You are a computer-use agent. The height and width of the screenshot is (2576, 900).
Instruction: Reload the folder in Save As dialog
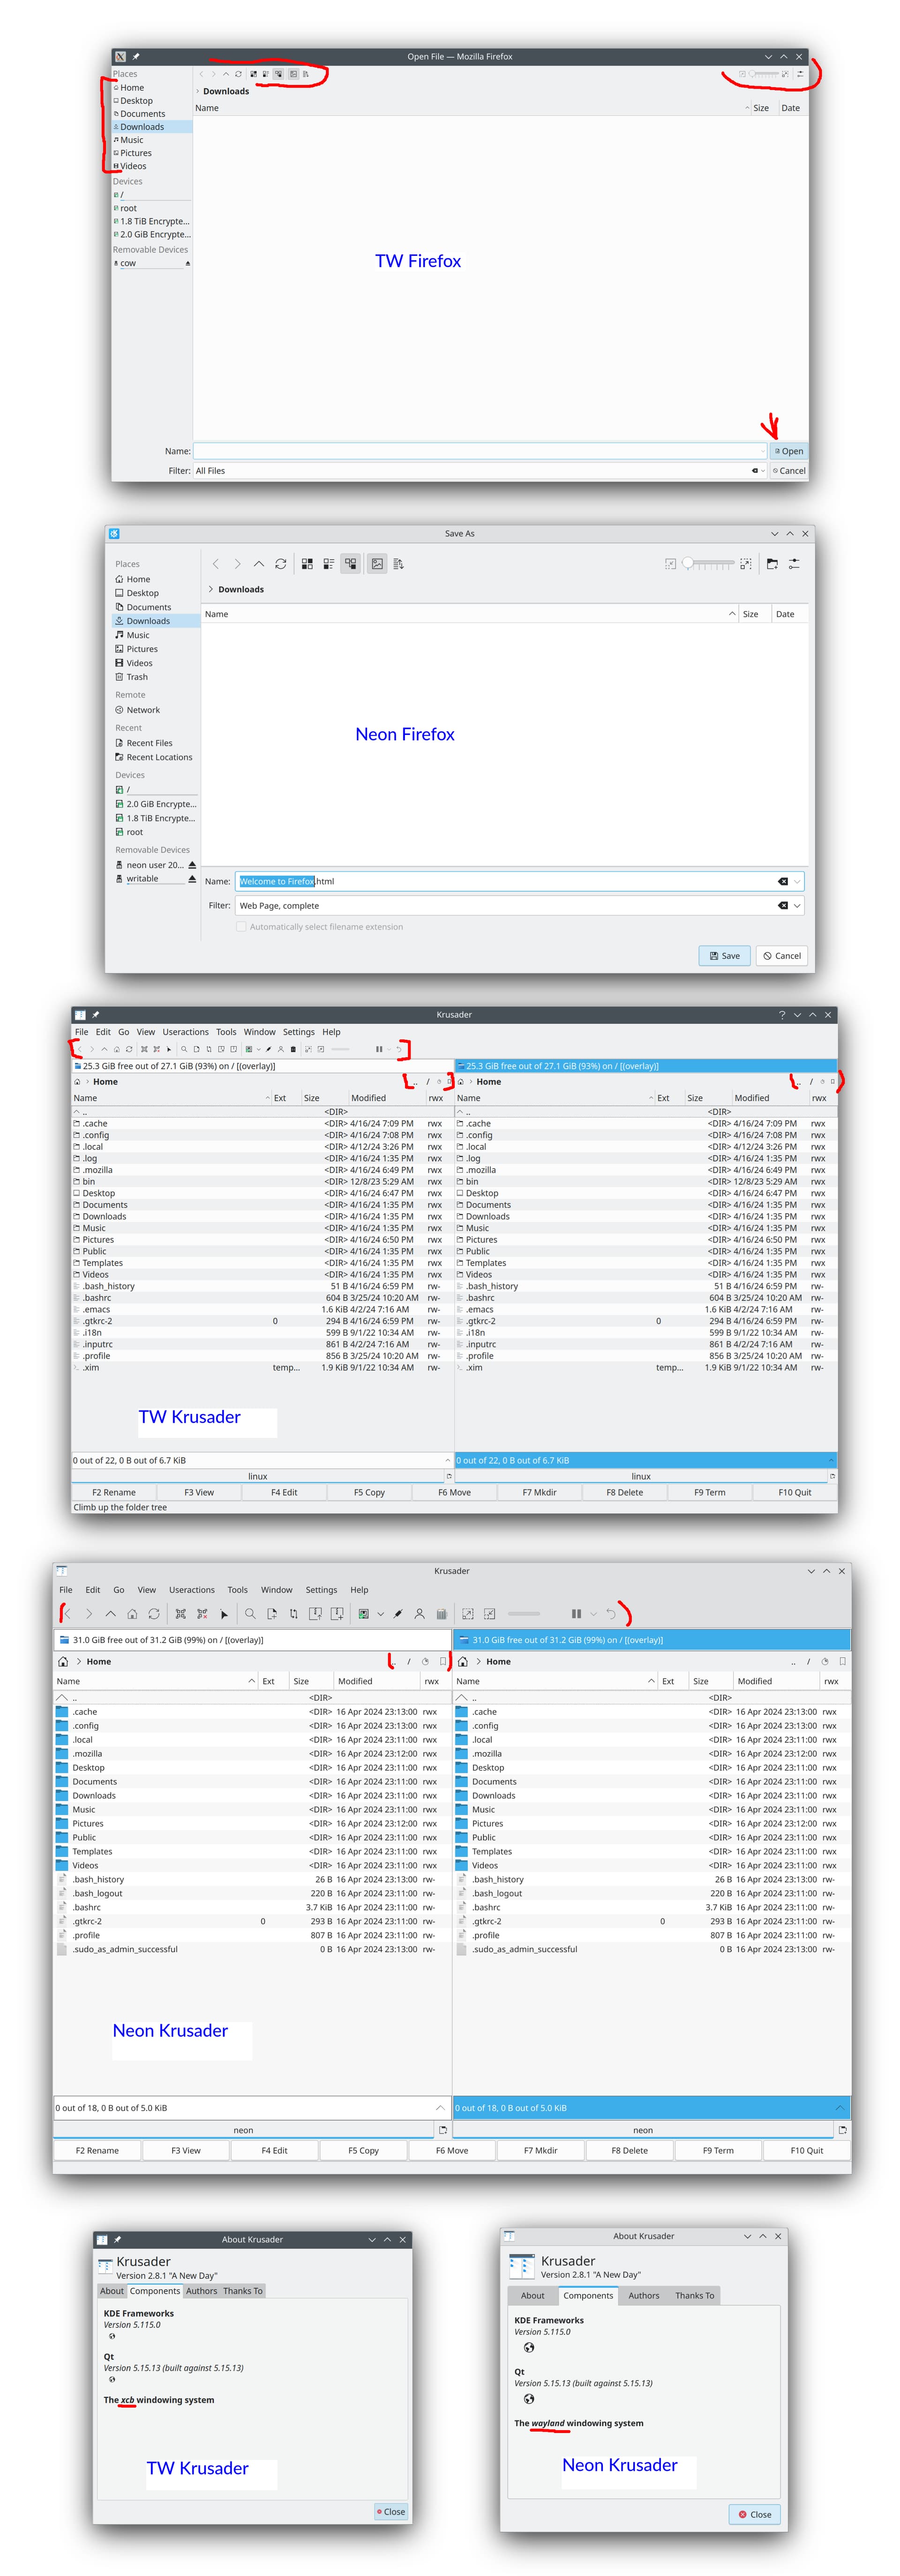point(281,564)
